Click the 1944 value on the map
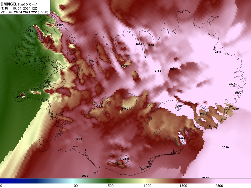The height and width of the screenshot is (188, 251). 79,139
